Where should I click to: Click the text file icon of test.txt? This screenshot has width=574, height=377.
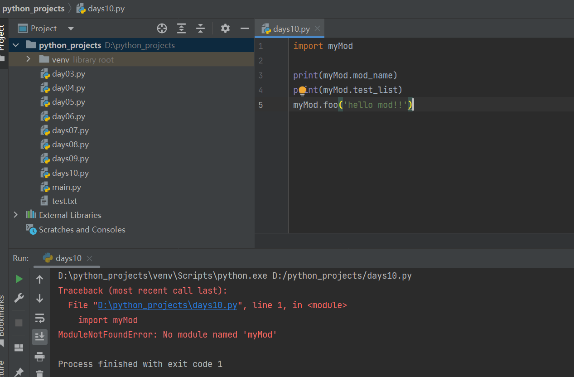(44, 201)
